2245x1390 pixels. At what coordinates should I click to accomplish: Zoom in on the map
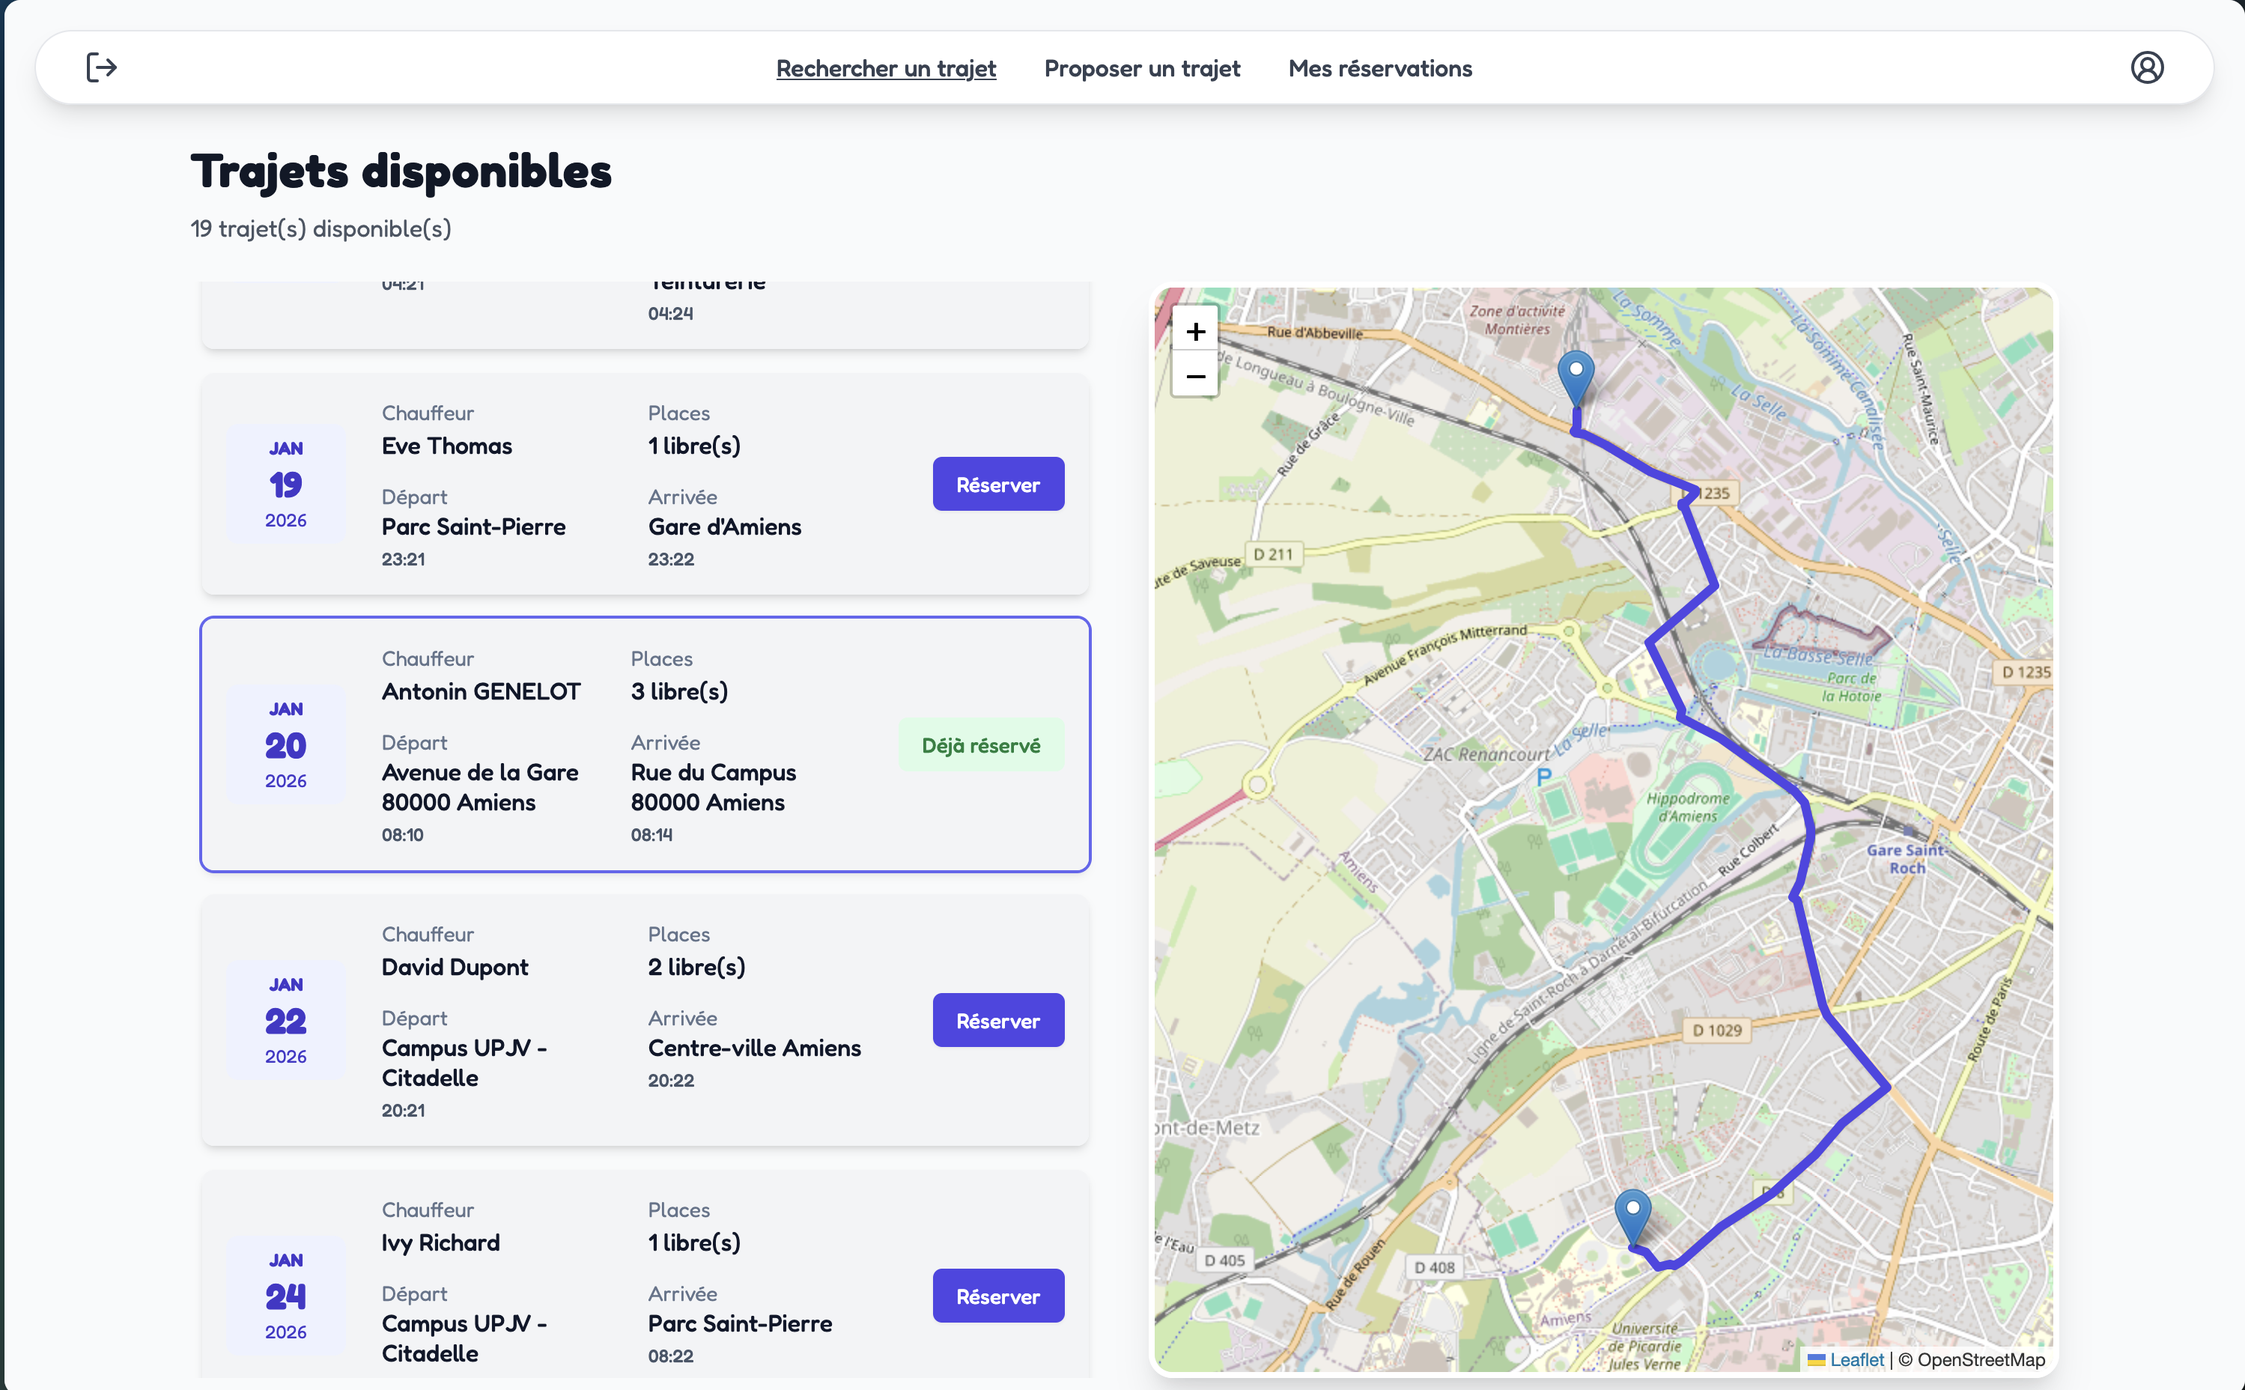pos(1194,331)
